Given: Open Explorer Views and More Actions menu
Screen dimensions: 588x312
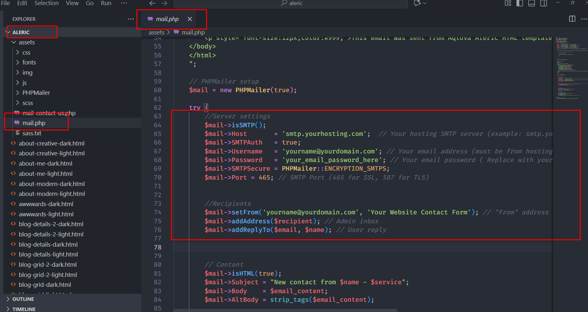Looking at the screenshot, I should 131,19.
